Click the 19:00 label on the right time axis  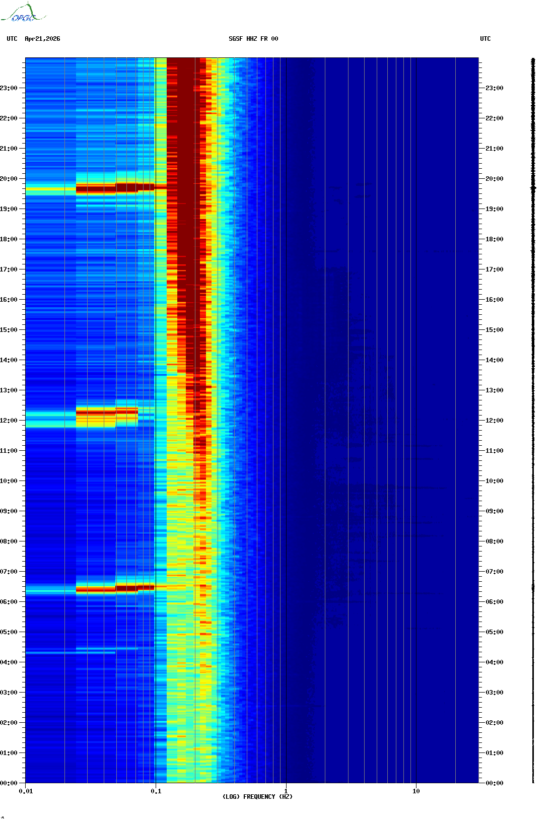[495, 209]
